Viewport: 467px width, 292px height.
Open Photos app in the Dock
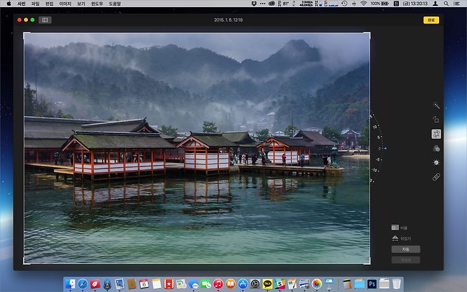317,284
